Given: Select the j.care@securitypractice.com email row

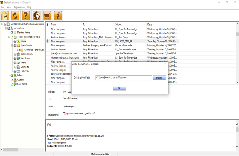Looking at the screenshot, I should coord(112,53).
